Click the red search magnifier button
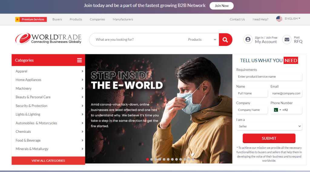The image size is (310, 172). coord(225,40)
